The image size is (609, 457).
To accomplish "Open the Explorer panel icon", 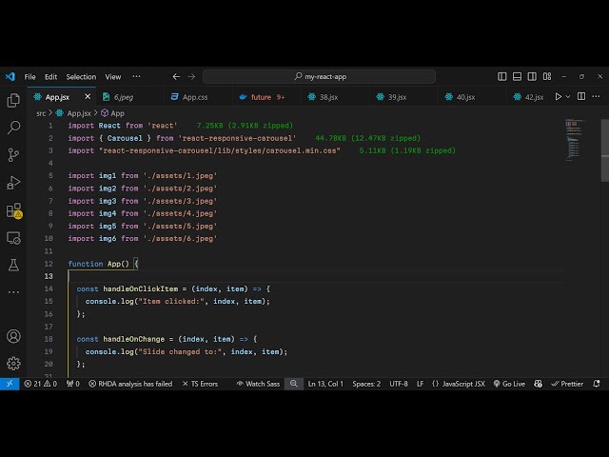I will [x=13, y=100].
